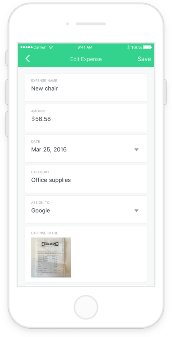Tap the 100% battery percentage text
172x337 pixels.
(137, 47)
